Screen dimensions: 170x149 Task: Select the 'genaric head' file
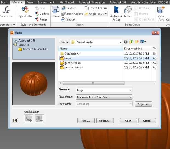(x=70, y=63)
